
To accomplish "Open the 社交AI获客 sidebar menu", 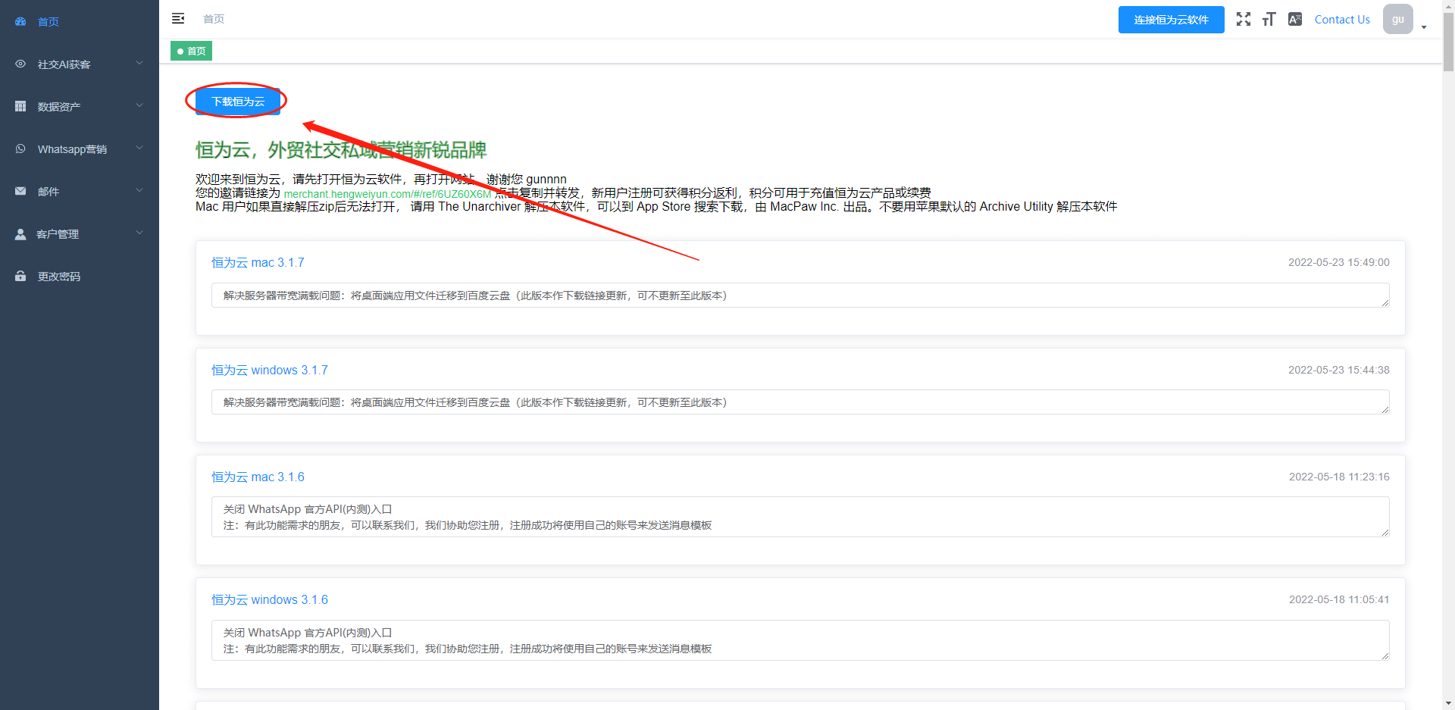I will (80, 64).
